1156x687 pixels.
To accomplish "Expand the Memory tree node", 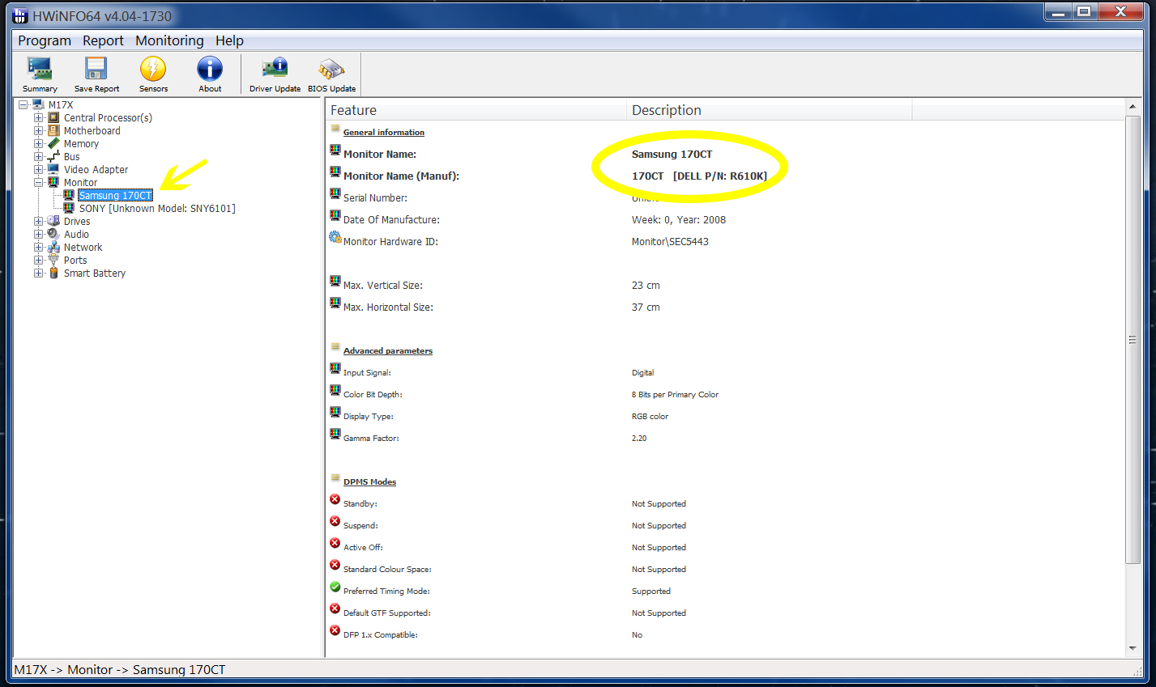I will click(38, 143).
